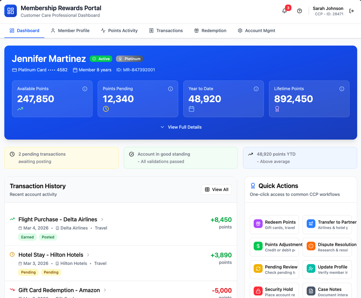Click the Mar 4, 2026 transaction date
The image size is (361, 298).
click(36, 228)
